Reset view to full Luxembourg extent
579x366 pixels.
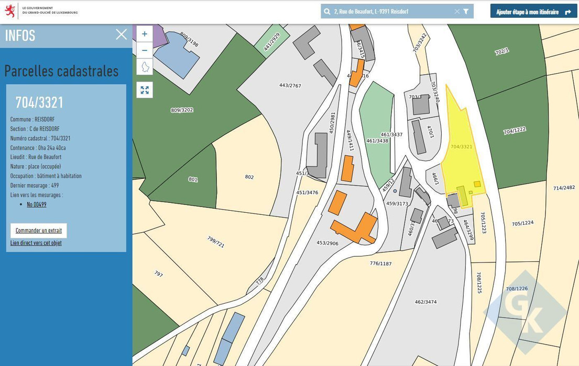[145, 67]
